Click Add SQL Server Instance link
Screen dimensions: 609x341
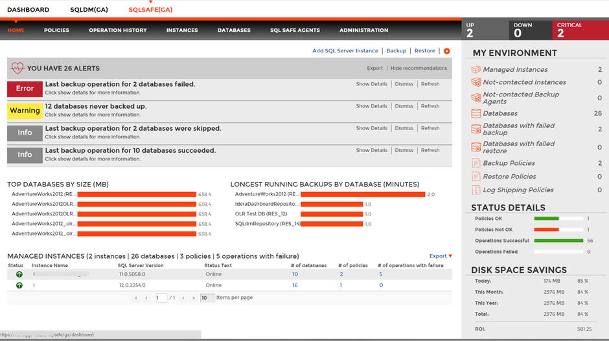pos(345,51)
